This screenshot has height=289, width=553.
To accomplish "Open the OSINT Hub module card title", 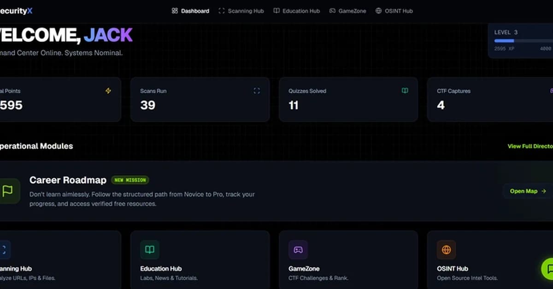I will click(x=452, y=269).
